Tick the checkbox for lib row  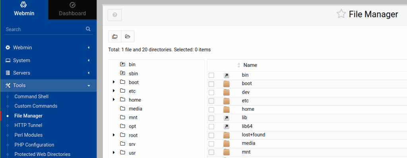(x=211, y=118)
